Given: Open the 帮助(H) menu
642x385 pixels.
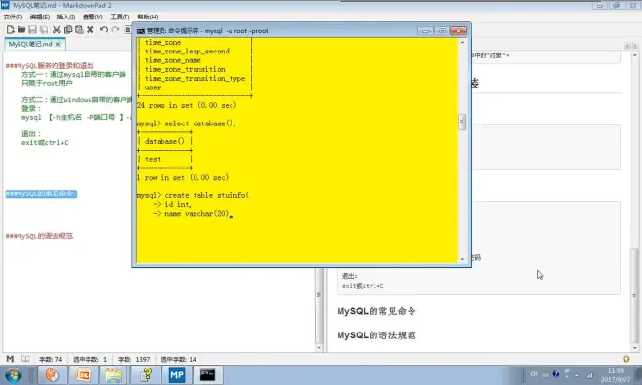Looking at the screenshot, I should point(148,17).
